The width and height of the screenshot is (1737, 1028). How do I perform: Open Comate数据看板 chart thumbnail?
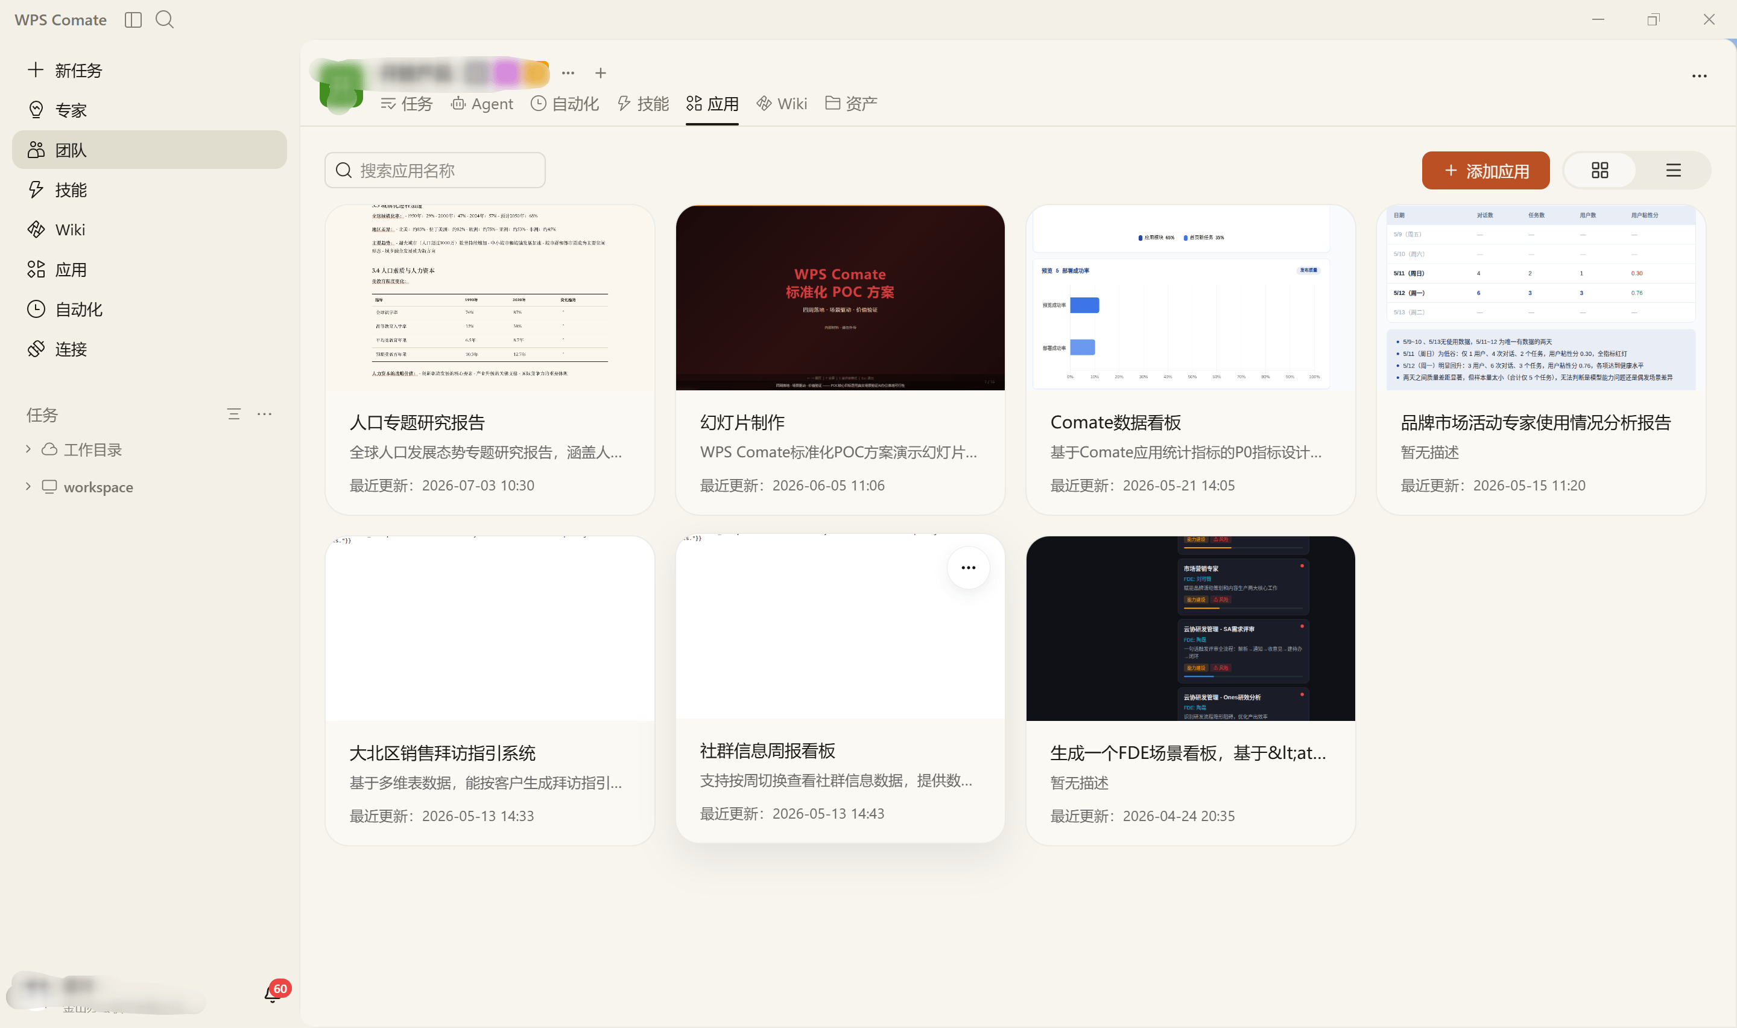point(1190,297)
